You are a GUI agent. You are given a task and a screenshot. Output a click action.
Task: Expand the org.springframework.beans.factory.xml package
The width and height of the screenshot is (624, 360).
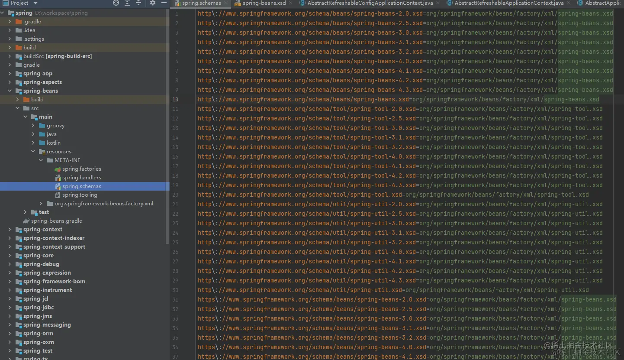[41, 204]
